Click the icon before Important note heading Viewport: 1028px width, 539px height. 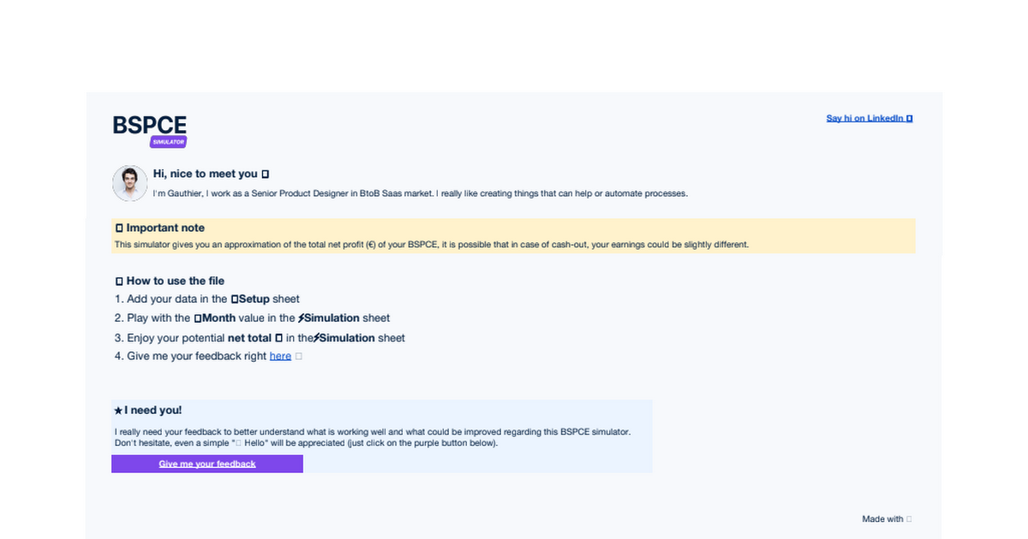pos(119,228)
